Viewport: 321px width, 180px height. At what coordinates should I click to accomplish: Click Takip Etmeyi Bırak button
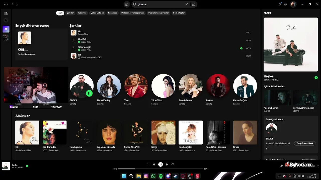tap(305, 143)
